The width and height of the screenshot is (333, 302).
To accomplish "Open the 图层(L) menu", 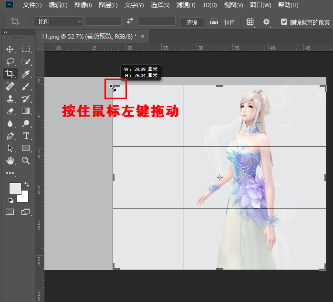I will [108, 5].
